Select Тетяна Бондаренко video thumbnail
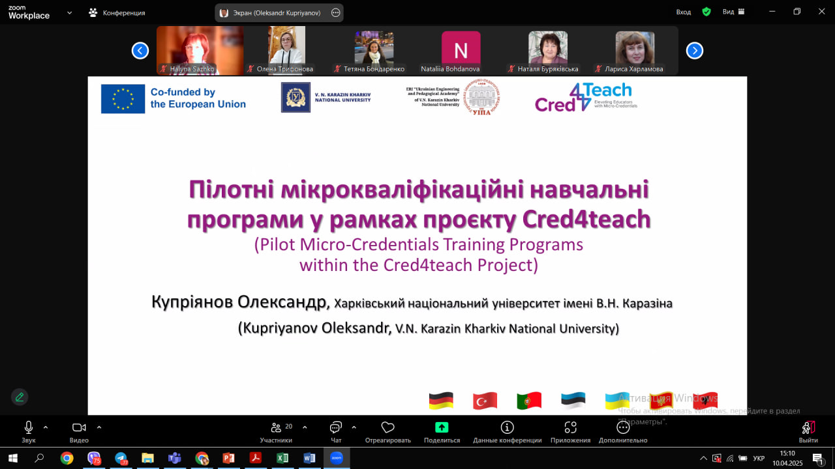This screenshot has width=835, height=469. click(x=374, y=50)
